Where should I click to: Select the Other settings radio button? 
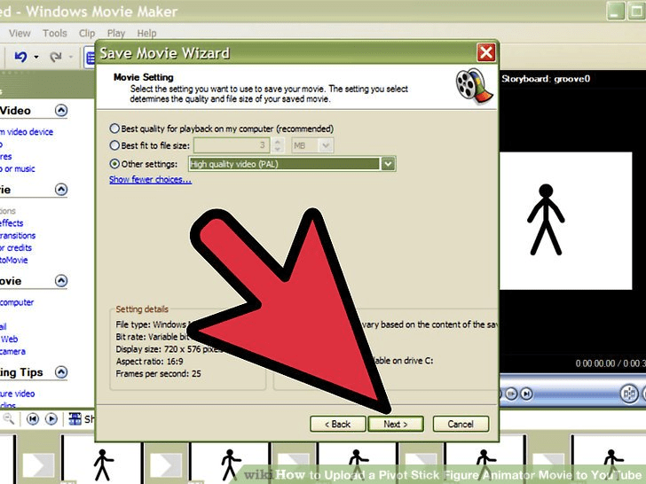tap(114, 164)
